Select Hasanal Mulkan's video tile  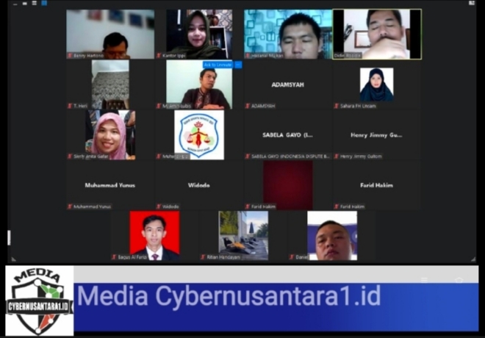288,34
